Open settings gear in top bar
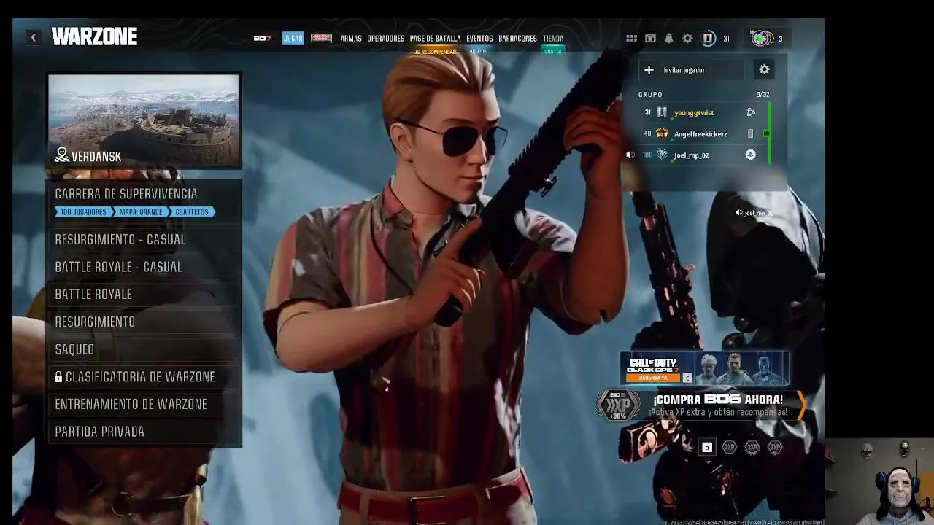This screenshot has height=525, width=934. pyautogui.click(x=687, y=39)
